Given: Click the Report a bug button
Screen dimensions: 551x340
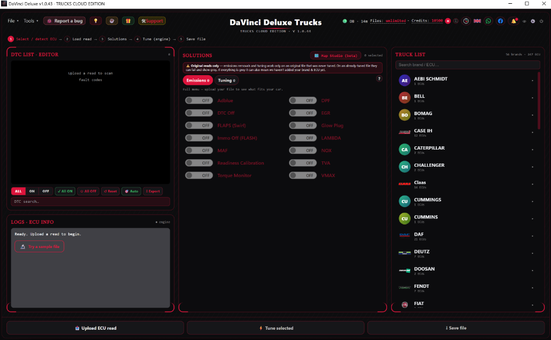Looking at the screenshot, I should (x=65, y=21).
